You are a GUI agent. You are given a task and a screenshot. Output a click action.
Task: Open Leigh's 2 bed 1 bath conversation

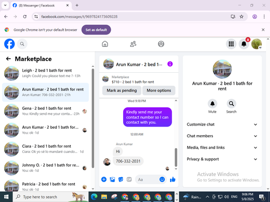(45, 73)
